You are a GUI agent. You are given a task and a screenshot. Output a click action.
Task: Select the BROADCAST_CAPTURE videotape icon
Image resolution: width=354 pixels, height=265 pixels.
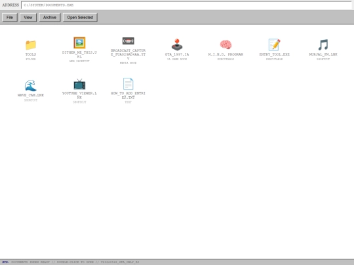[128, 41]
